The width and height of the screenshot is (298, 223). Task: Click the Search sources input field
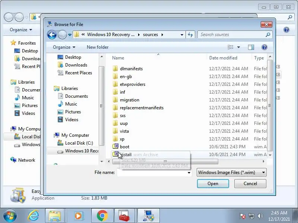235,35
